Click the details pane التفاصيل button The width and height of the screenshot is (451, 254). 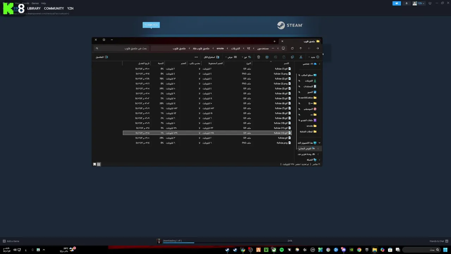(102, 57)
